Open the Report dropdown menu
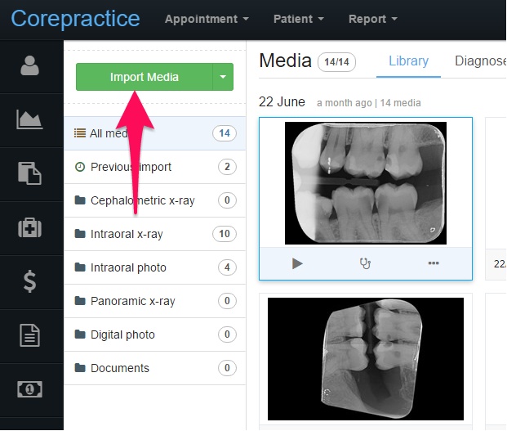The height and width of the screenshot is (431, 507). point(373,19)
